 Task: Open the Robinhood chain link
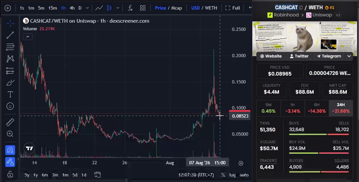pyautogui.click(x=283, y=15)
